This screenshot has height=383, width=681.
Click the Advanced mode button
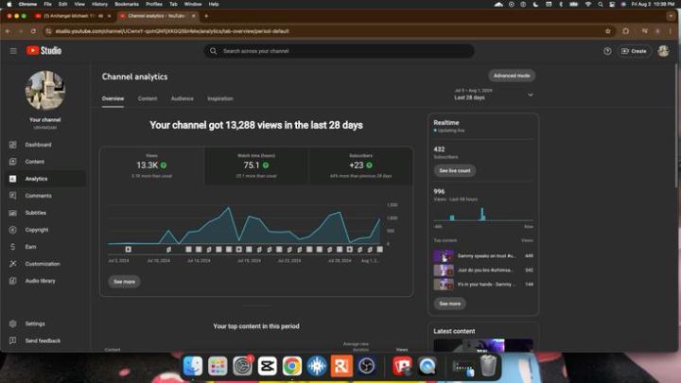click(512, 76)
